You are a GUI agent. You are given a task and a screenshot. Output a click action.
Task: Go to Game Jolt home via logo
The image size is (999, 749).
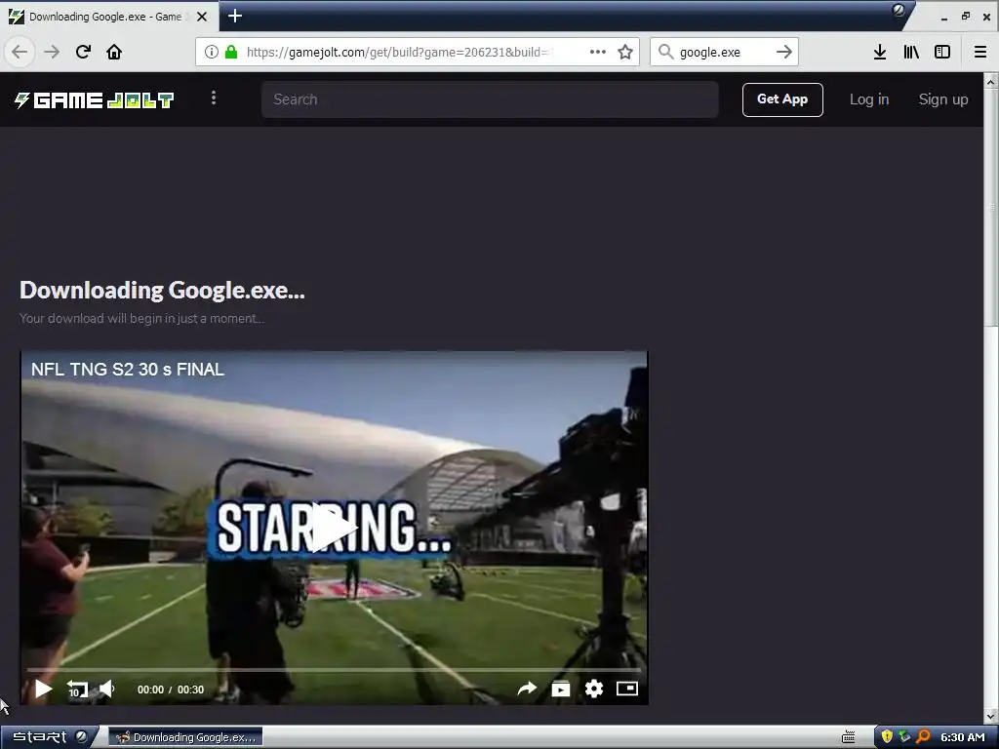tap(94, 100)
